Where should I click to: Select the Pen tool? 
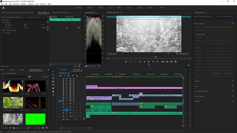(x=53, y=88)
